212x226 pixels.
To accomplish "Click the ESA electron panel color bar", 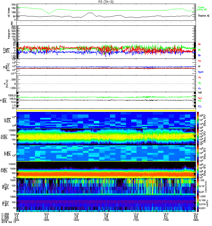I will [198, 170].
